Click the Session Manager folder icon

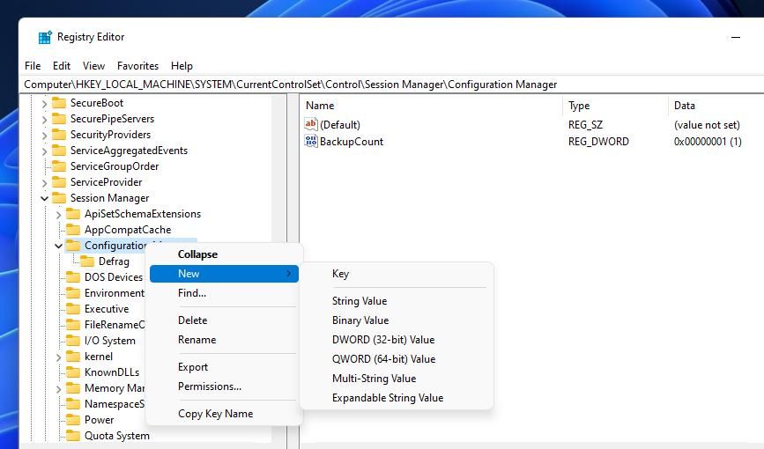tap(59, 198)
